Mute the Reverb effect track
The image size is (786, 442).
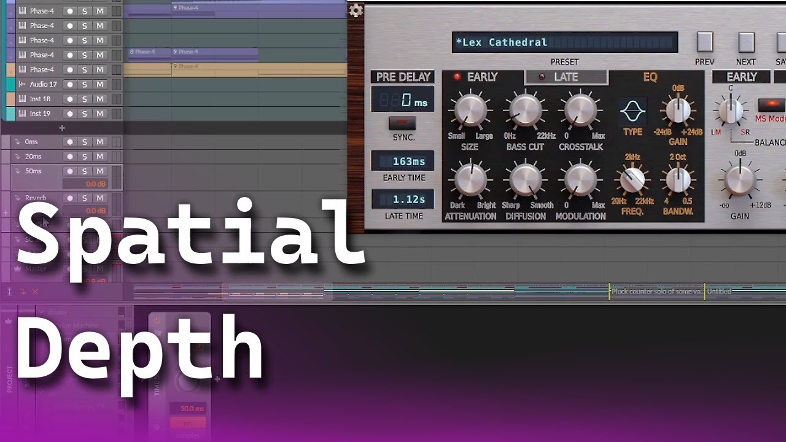coord(99,198)
